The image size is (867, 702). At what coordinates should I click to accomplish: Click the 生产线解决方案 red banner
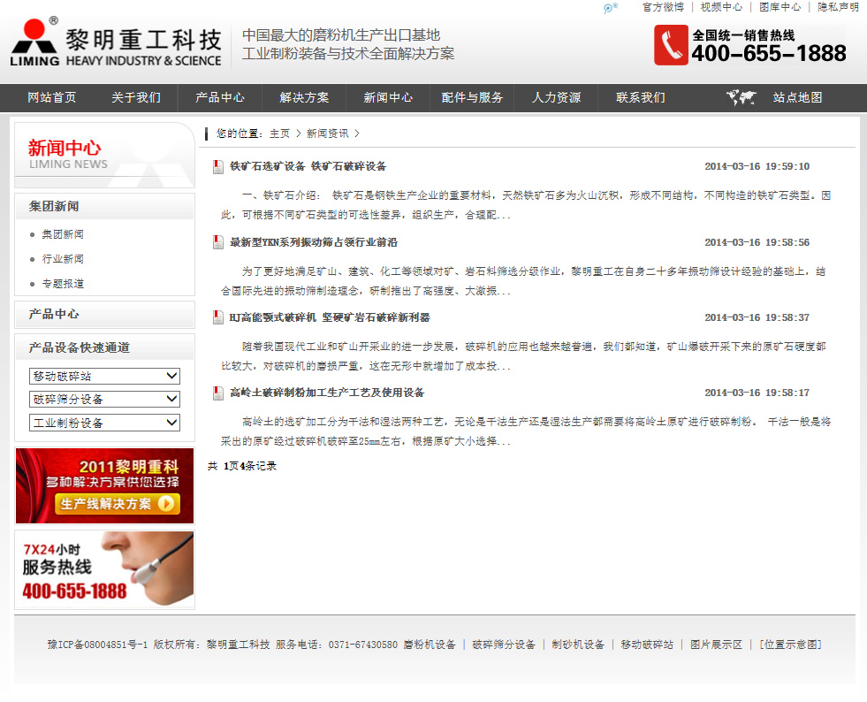104,486
